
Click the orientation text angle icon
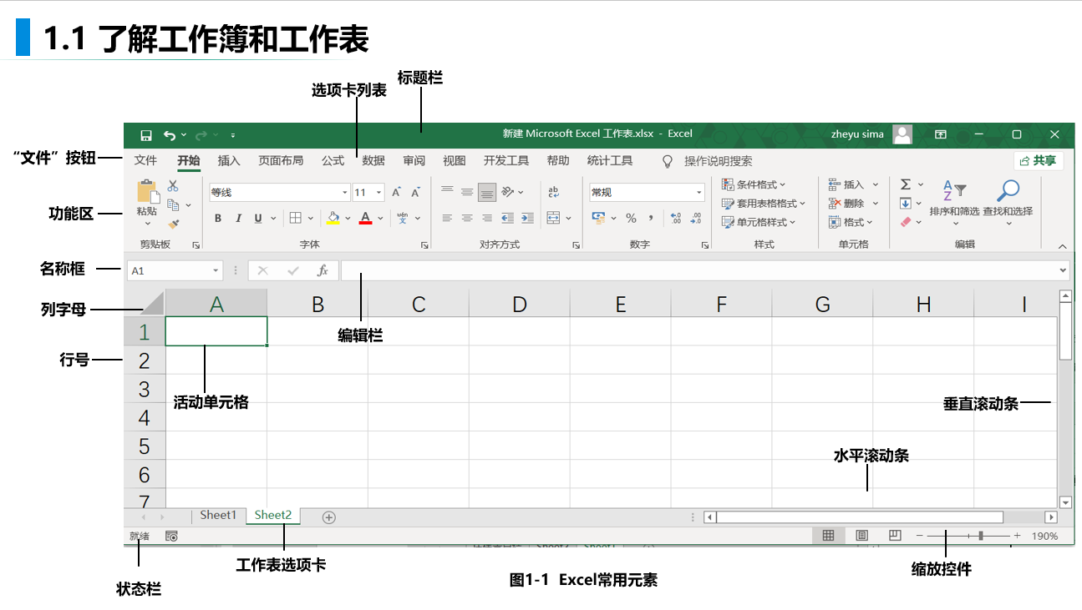[x=509, y=192]
